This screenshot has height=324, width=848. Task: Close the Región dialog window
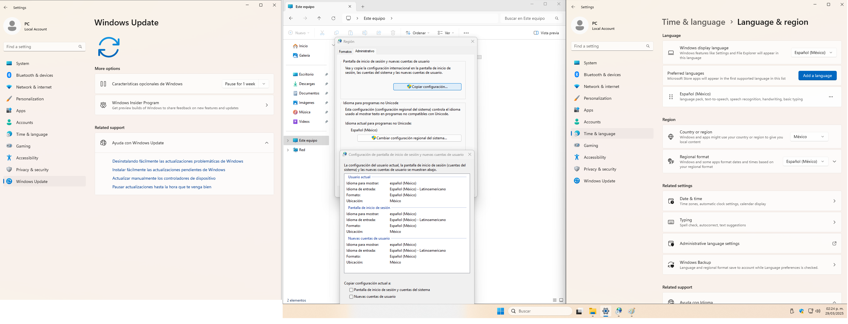(x=472, y=42)
